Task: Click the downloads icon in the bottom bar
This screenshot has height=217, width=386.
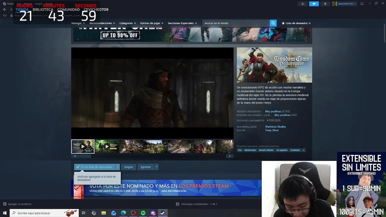Action: pyautogui.click(x=177, y=204)
